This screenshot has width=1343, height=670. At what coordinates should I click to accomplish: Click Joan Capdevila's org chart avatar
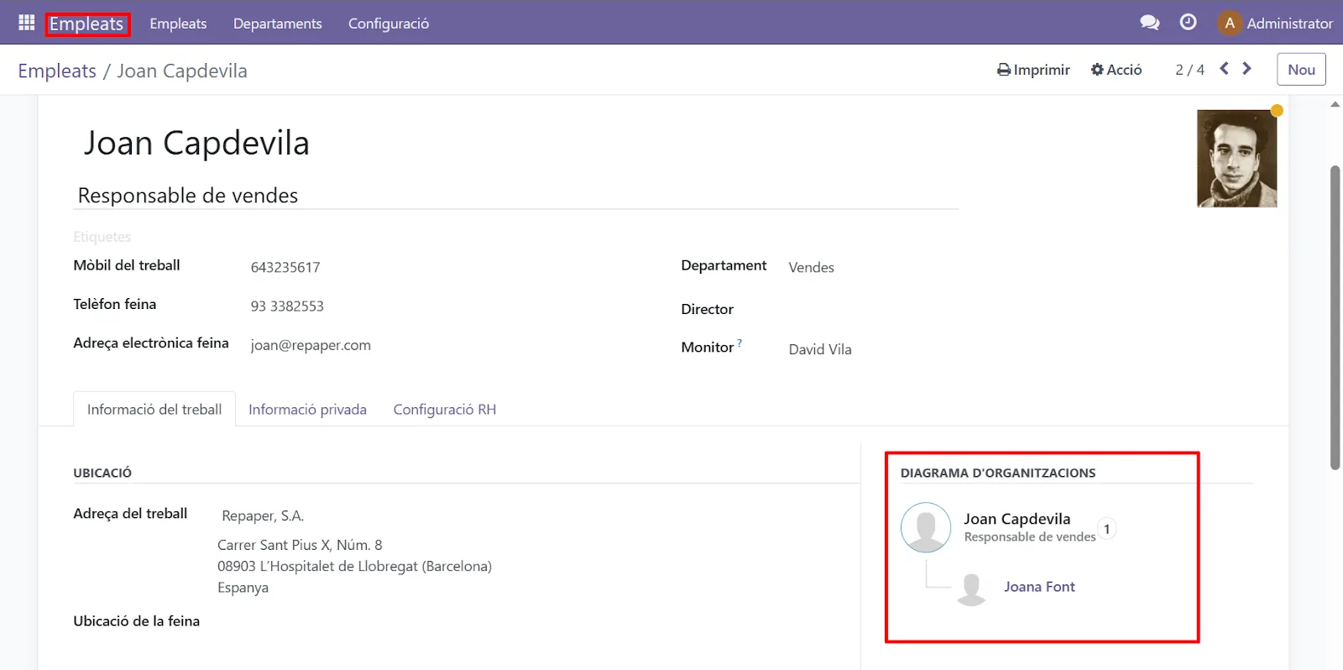pyautogui.click(x=925, y=527)
